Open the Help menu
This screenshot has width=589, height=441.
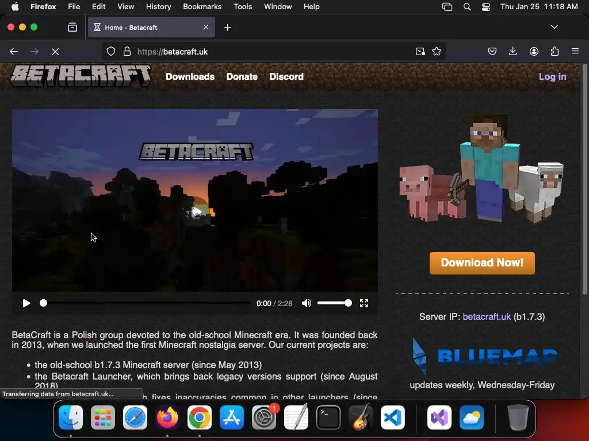[311, 7]
